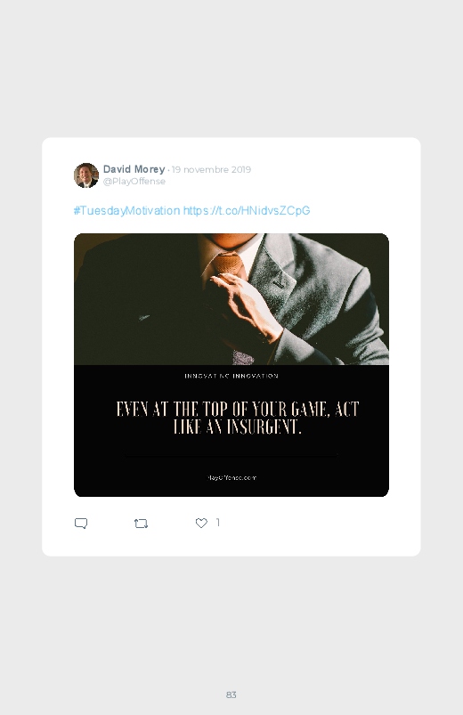Click the page number 83
The width and height of the screenshot is (463, 715).
pyautogui.click(x=231, y=695)
